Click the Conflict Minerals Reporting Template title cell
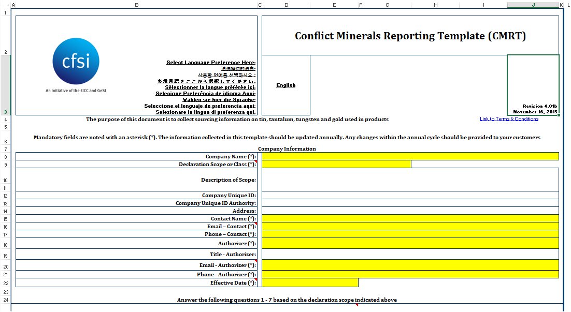571x312 pixels. pyautogui.click(x=410, y=36)
